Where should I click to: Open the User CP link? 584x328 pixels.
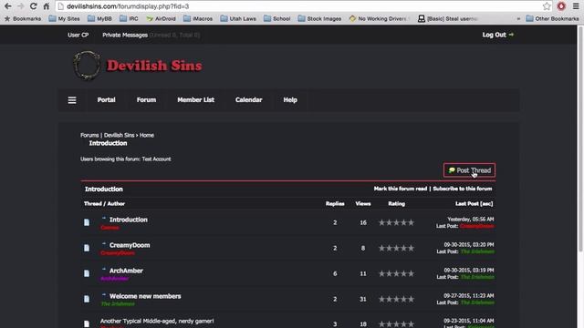click(78, 35)
